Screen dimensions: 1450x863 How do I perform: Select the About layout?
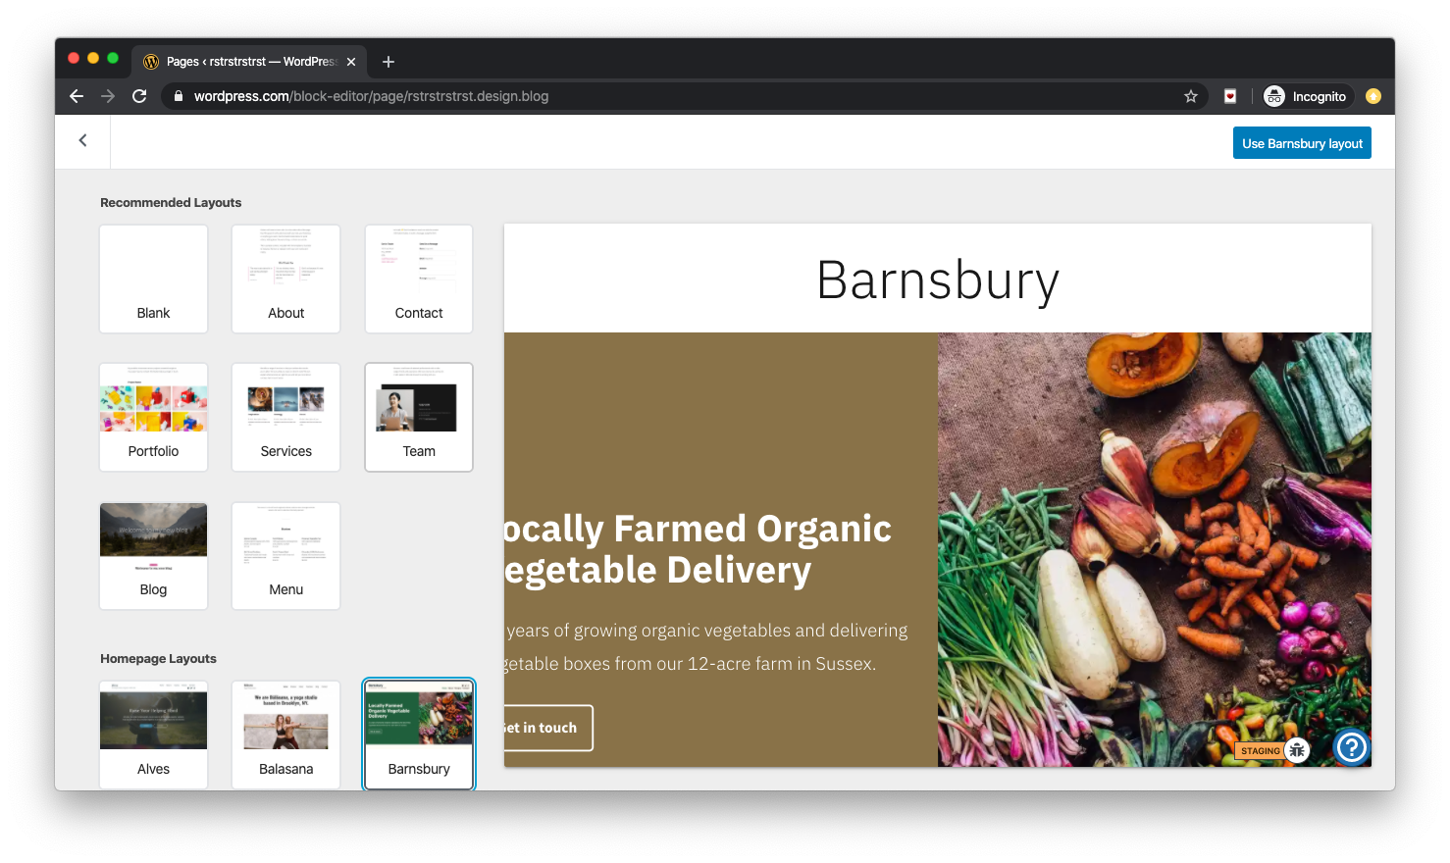[x=285, y=279]
